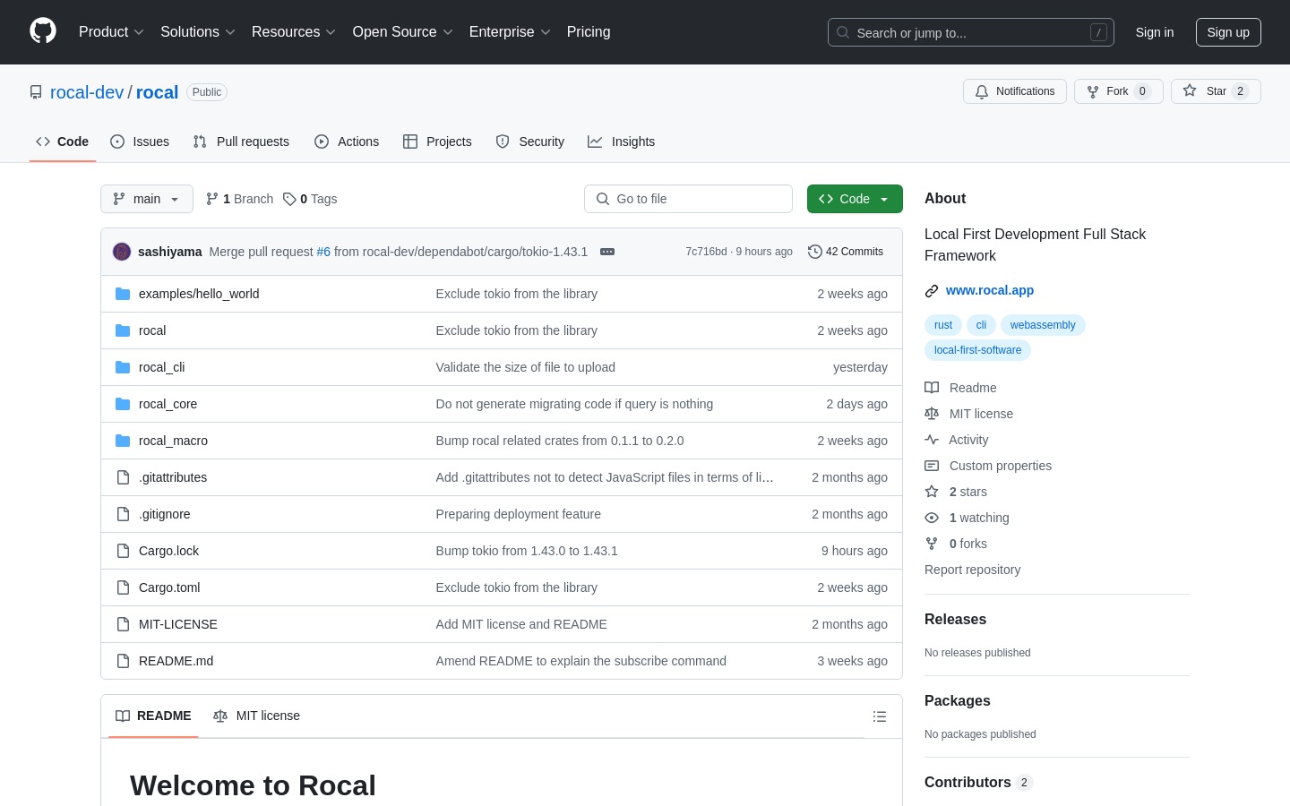Switch to the Actions tab
Image resolution: width=1290 pixels, height=806 pixels.
point(347,141)
